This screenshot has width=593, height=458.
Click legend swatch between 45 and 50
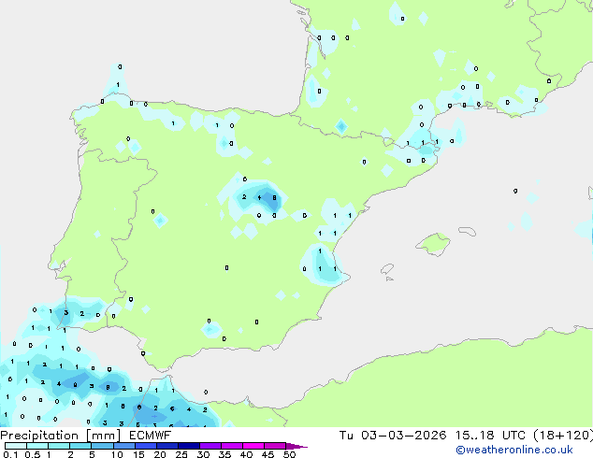tap(275, 446)
